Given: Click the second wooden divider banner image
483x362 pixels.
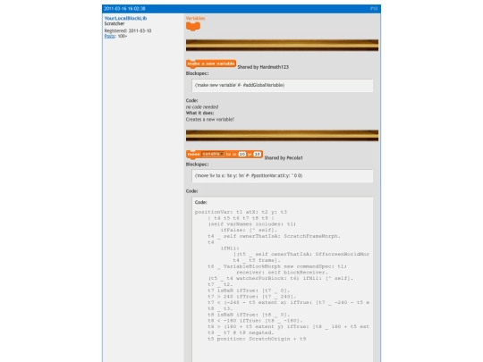Looking at the screenshot, I should [x=282, y=136].
